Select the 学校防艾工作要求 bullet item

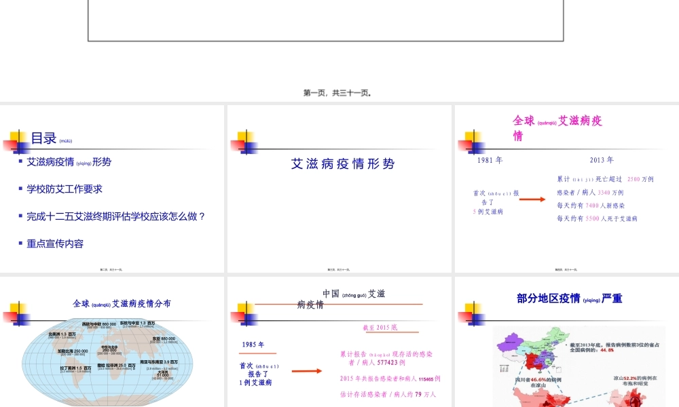(x=65, y=189)
